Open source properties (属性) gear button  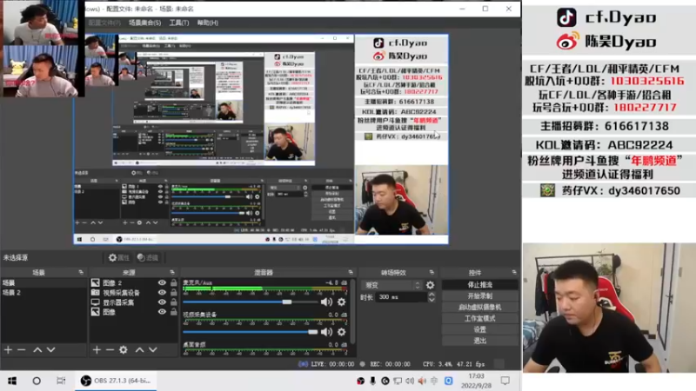pyautogui.click(x=119, y=257)
